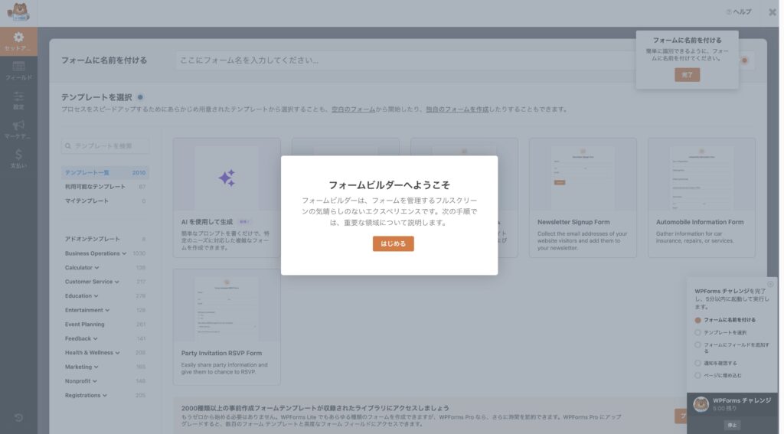784x434 pixels.
Task: Open the 支払い dollar icon
Action: [18, 155]
